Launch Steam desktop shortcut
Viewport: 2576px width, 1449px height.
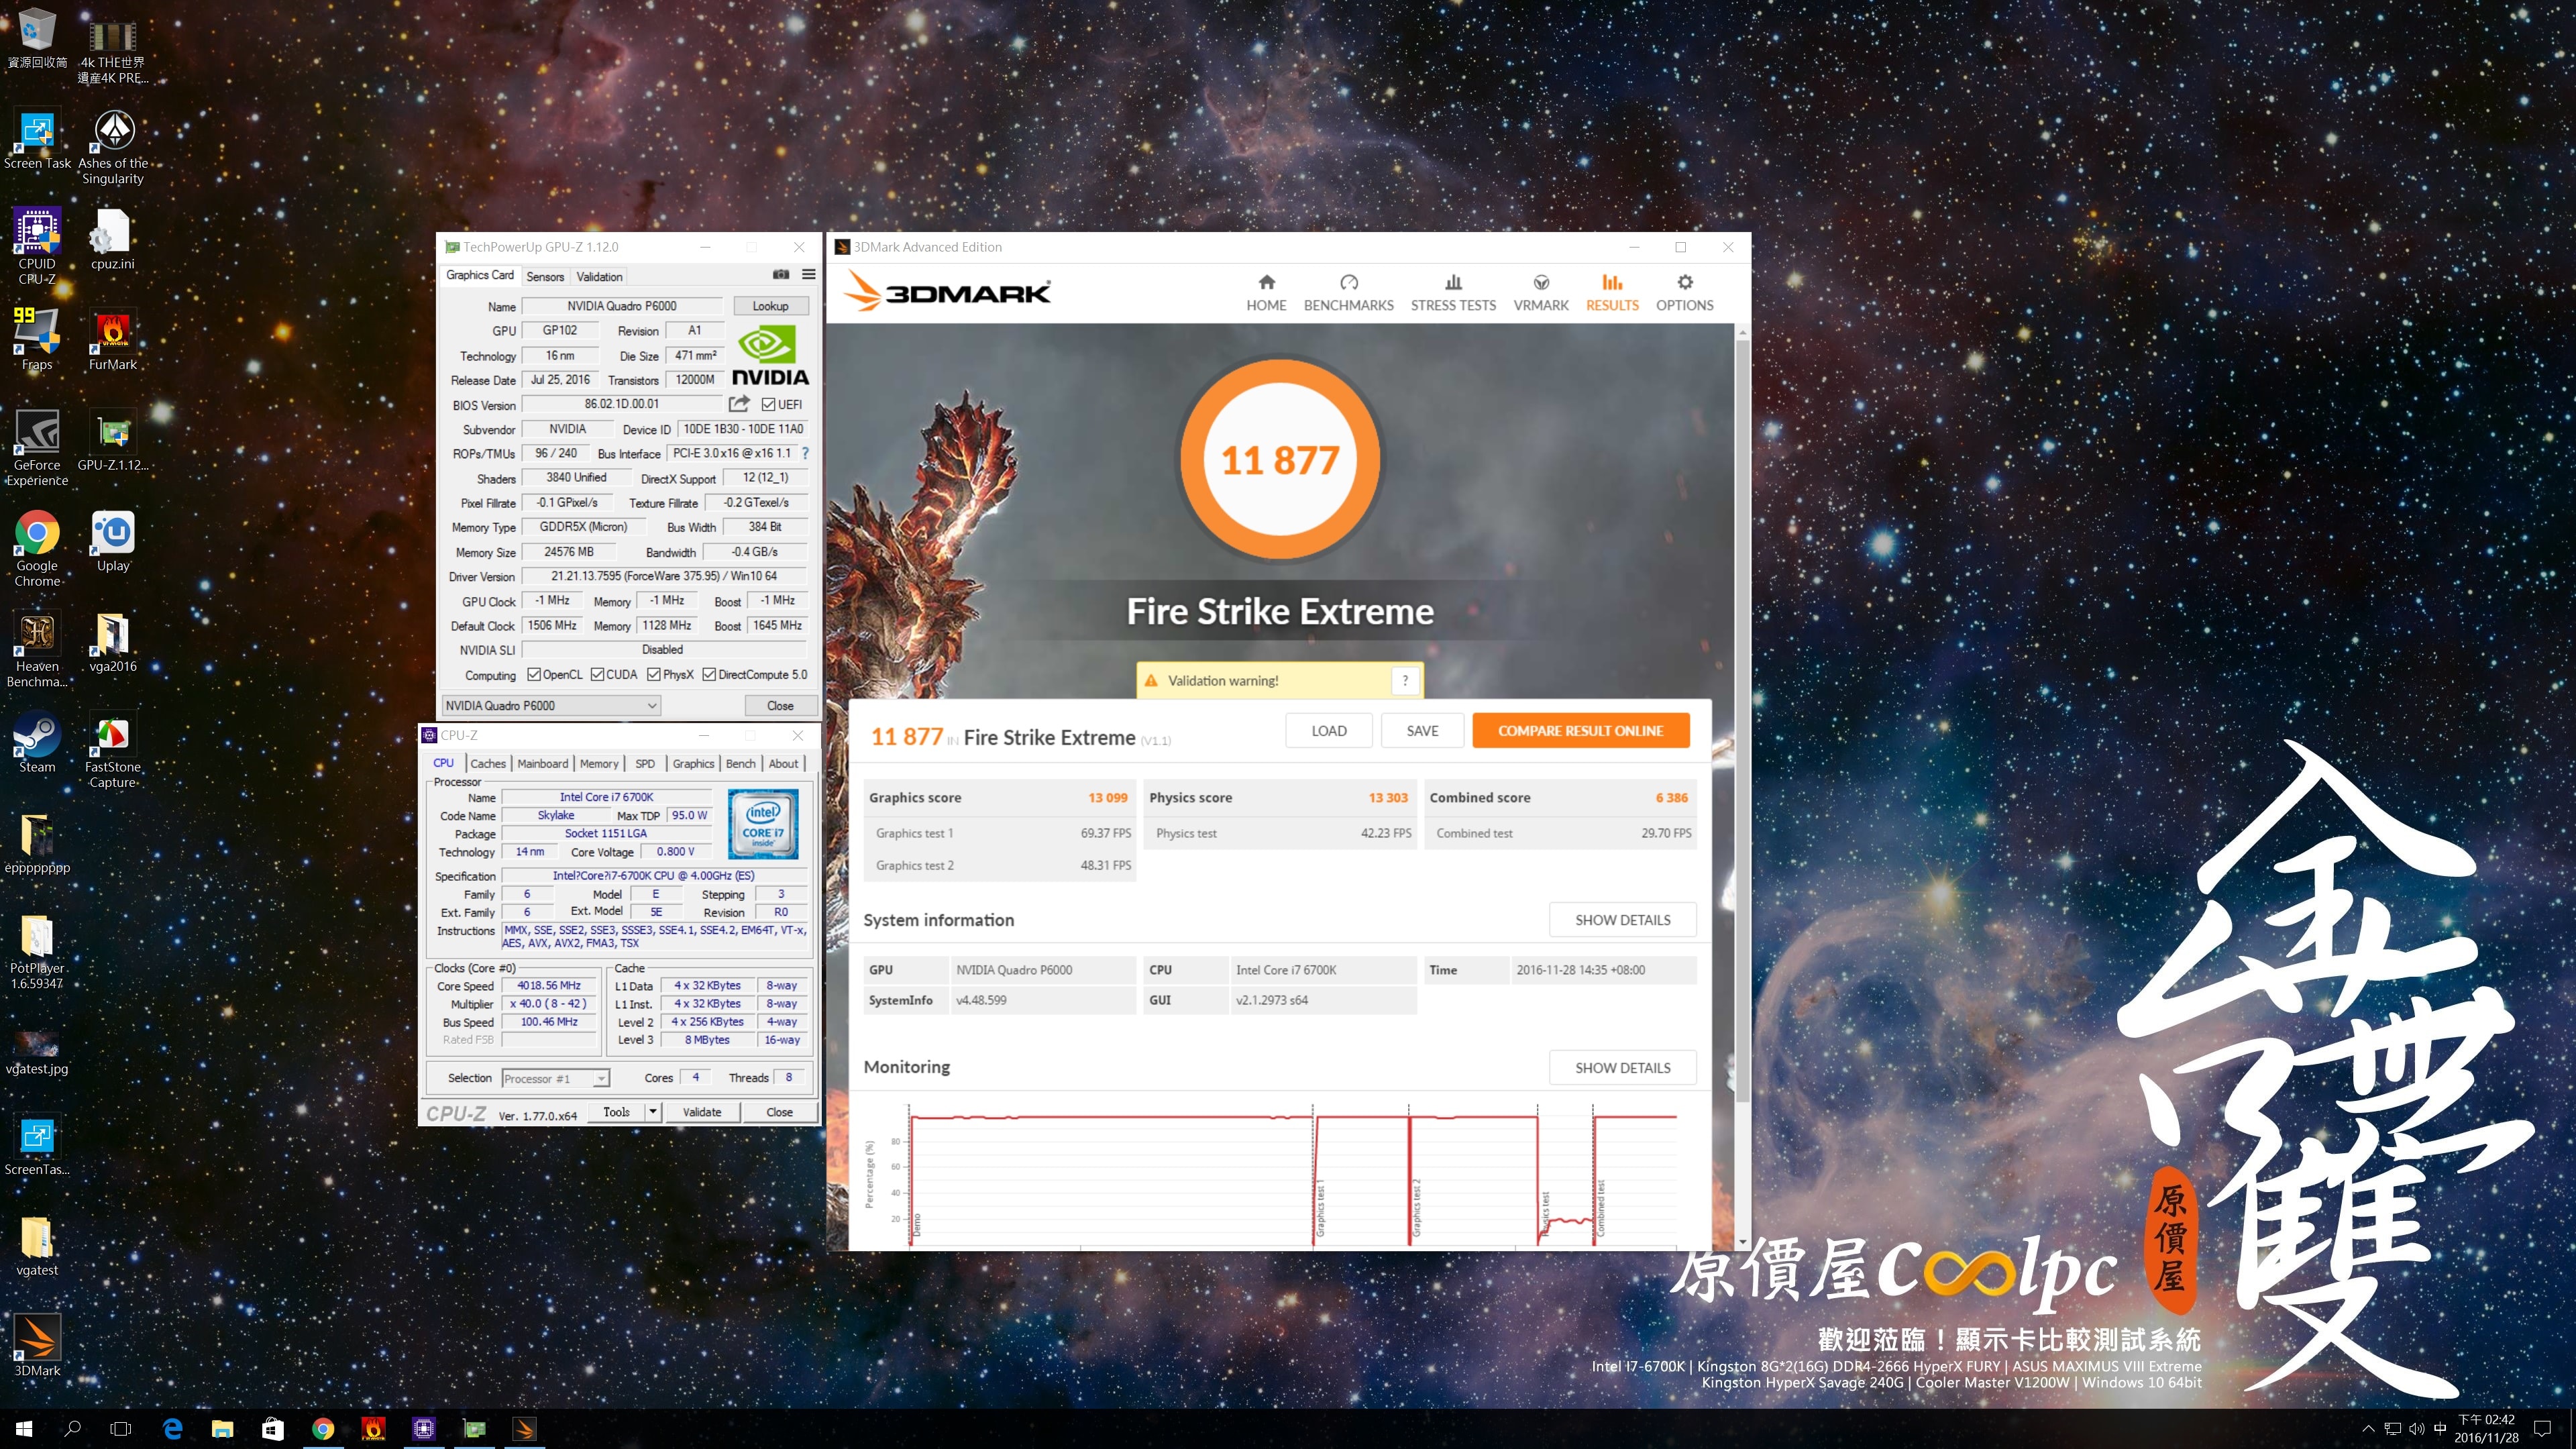[37, 741]
